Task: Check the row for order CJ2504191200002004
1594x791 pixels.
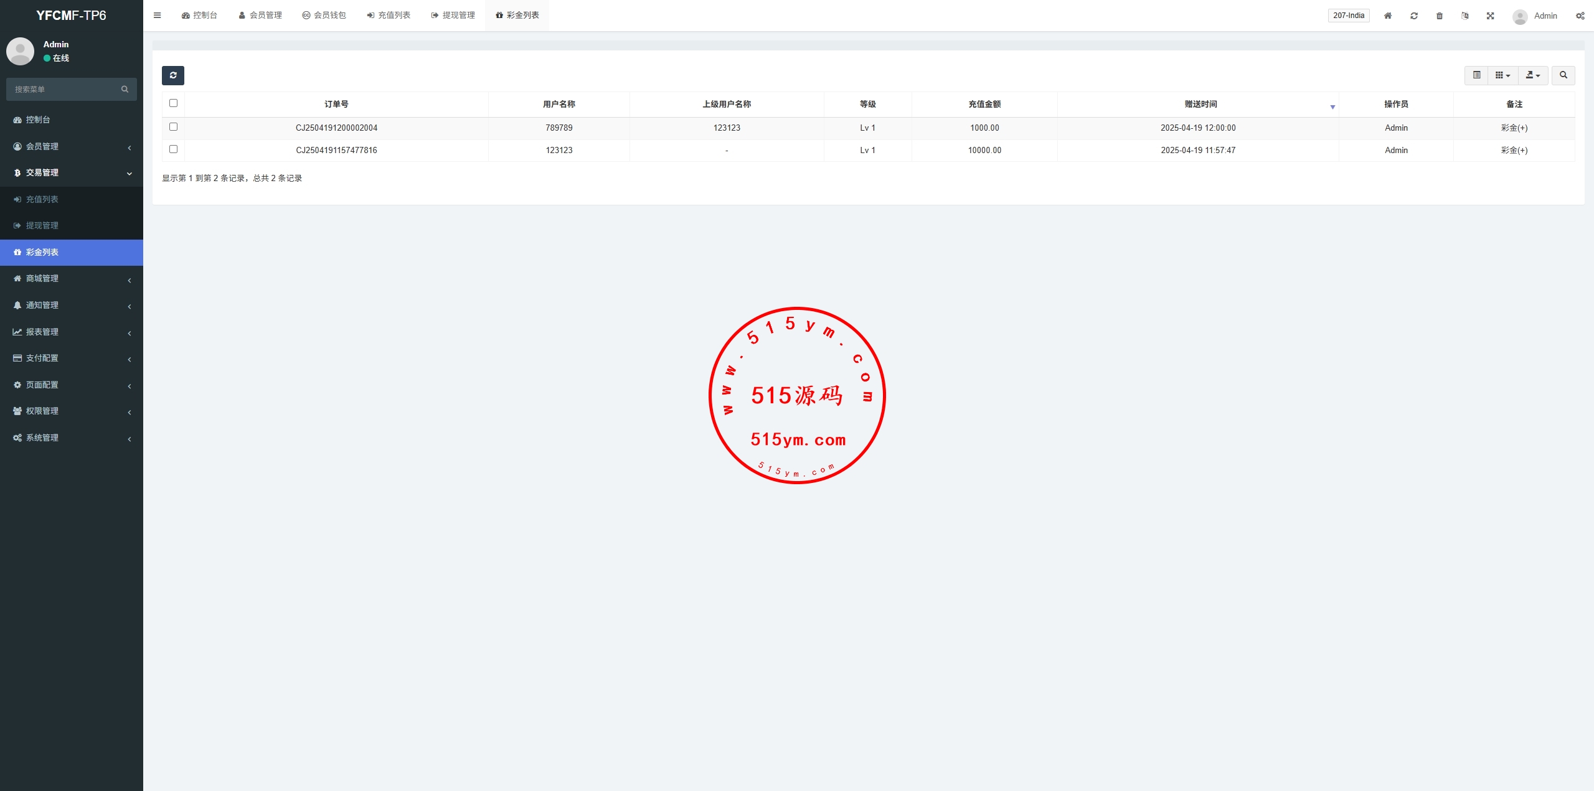Action: point(174,127)
